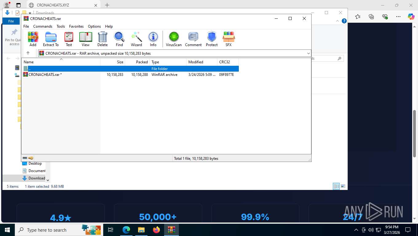Go up one folder level arrow
This screenshot has height=236, width=418.
pyautogui.click(x=28, y=53)
